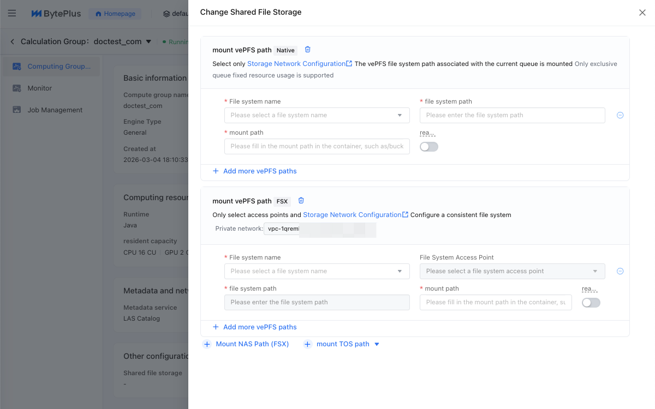
Task: Remove the Native vePFS path row
Action: pyautogui.click(x=620, y=115)
